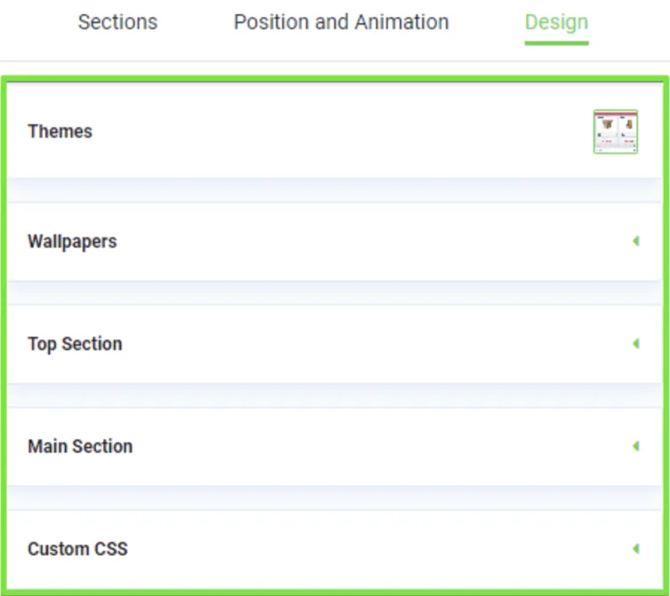Click blank center of Top Section row

click(355, 345)
